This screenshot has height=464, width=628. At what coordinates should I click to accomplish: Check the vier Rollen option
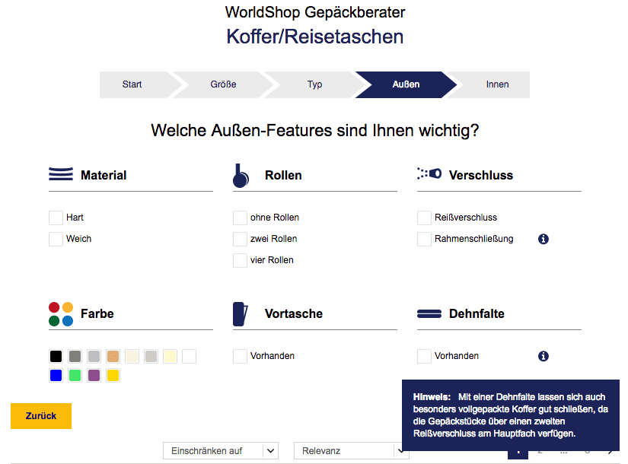(x=239, y=260)
